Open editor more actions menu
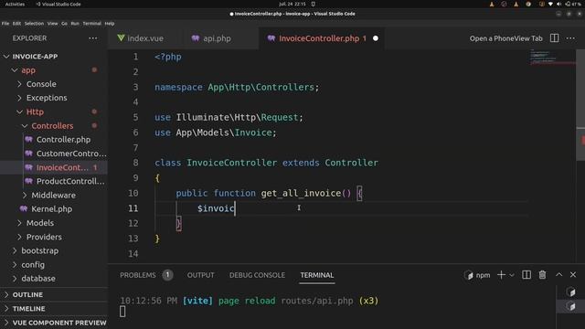The image size is (585, 329). click(x=570, y=38)
